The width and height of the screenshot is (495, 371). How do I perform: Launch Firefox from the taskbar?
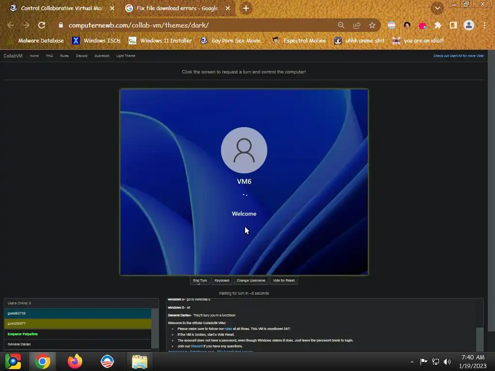pyautogui.click(x=75, y=361)
